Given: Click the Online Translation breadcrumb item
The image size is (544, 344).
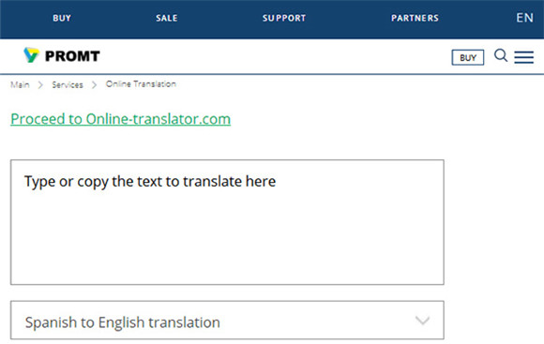Looking at the screenshot, I should click(x=141, y=84).
